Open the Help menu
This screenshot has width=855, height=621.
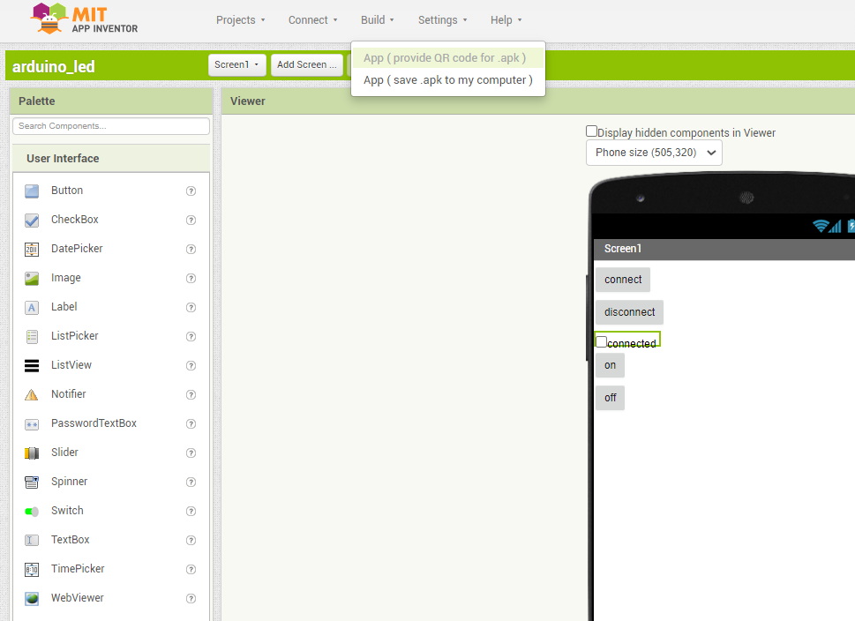506,20
